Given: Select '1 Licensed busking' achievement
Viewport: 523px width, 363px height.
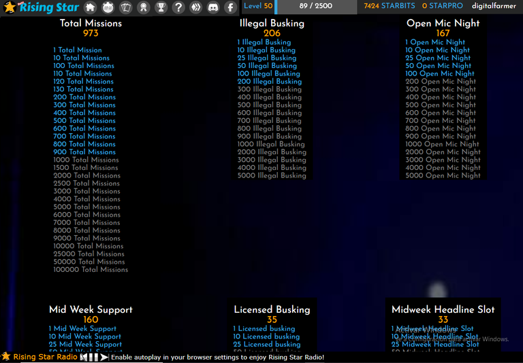Looking at the screenshot, I should (x=264, y=329).
